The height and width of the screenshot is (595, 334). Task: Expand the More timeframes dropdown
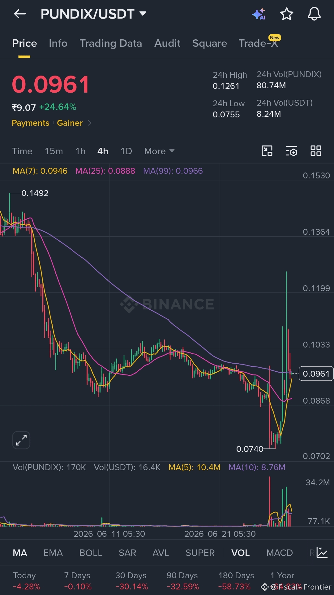159,151
